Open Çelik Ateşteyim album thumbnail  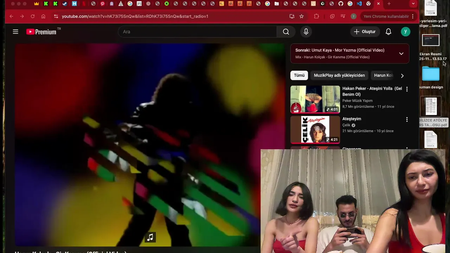coord(315,130)
